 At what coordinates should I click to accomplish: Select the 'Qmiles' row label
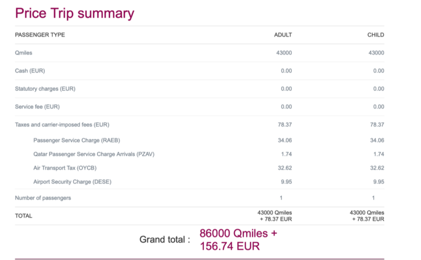pos(24,53)
